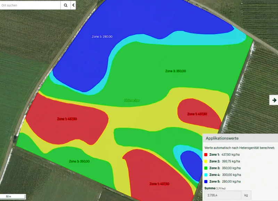Collapse the search bar with left chevron
Image resolution: width=278 pixels, height=201 pixels.
pos(73,5)
